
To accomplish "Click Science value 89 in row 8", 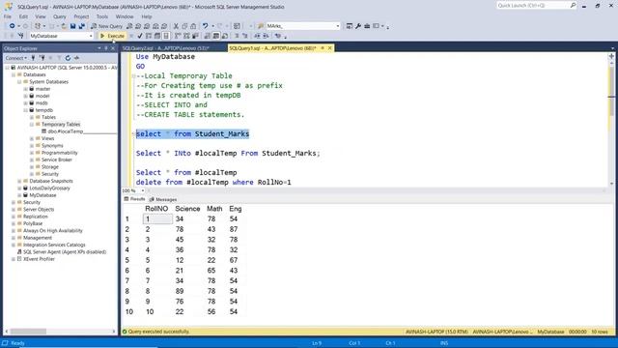I will [x=180, y=291].
